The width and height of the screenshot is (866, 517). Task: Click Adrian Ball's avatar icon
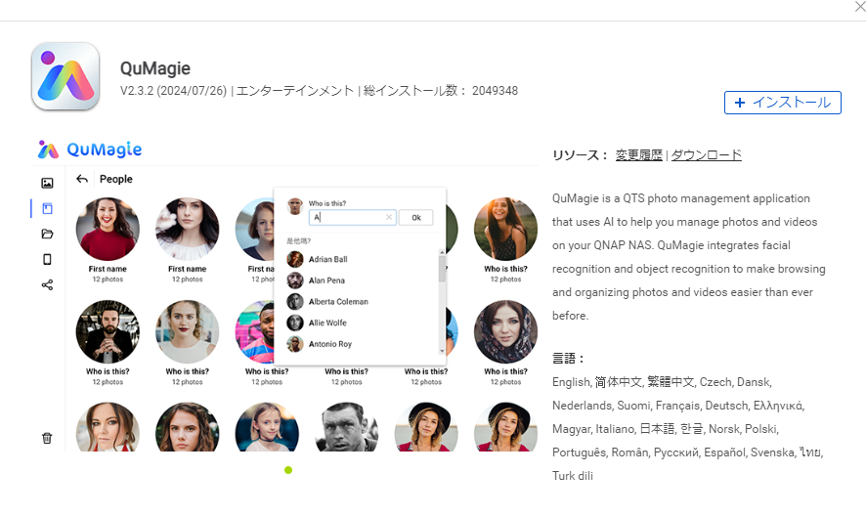295,259
